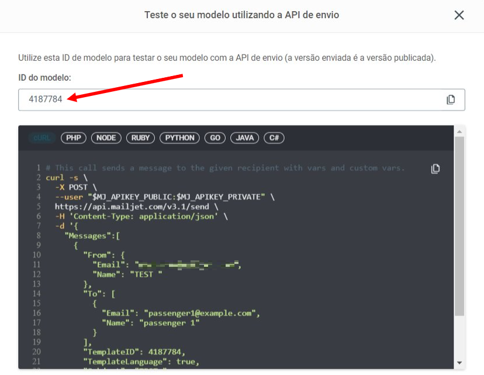
Task: Switch to the PHP code tab
Action: pyautogui.click(x=74, y=137)
